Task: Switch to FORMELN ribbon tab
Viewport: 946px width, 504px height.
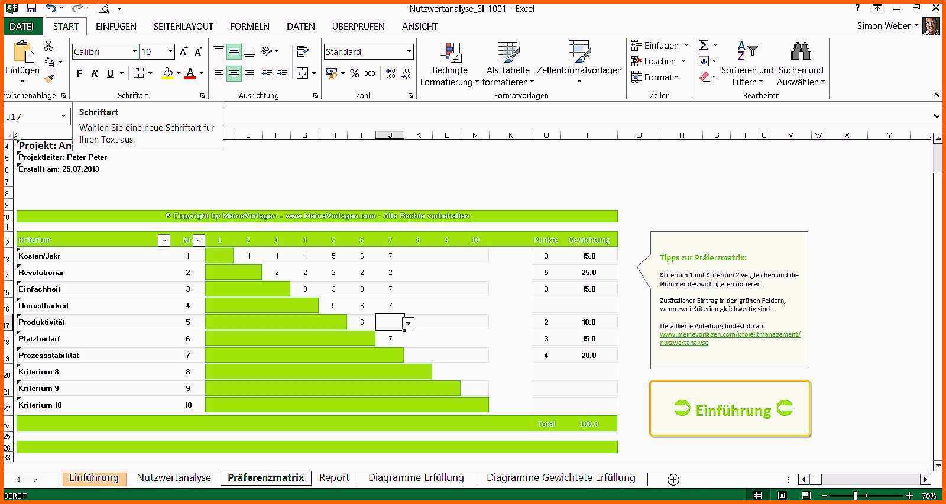Action: pos(250,26)
